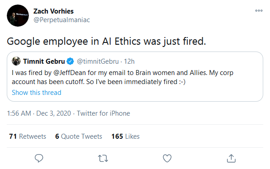This screenshot has width=270, height=169.
Task: Open the Timnit Gebru name in quoted tweet
Action: coord(44,61)
